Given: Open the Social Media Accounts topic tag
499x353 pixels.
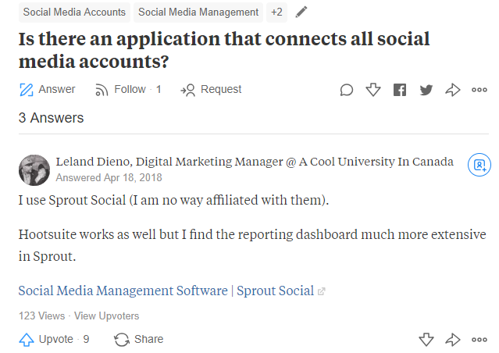Looking at the screenshot, I should pos(74,12).
